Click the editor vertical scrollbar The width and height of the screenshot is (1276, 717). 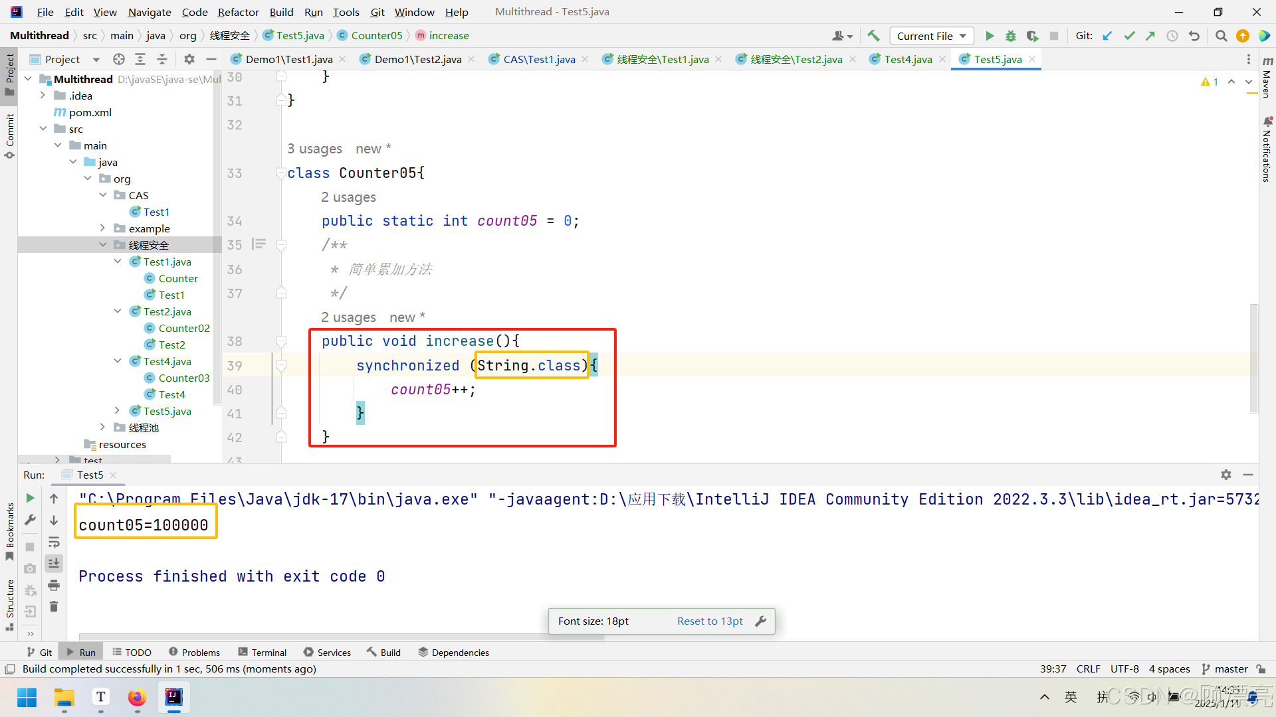(x=1253, y=358)
